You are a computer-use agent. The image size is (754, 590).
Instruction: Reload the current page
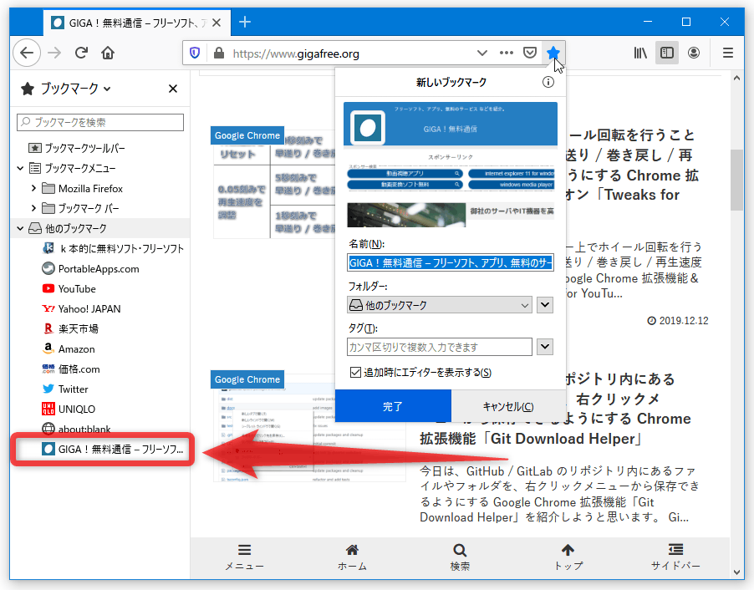click(81, 53)
